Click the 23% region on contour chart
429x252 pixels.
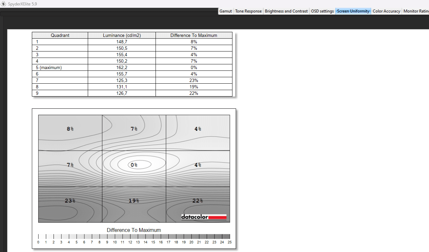tap(70, 201)
